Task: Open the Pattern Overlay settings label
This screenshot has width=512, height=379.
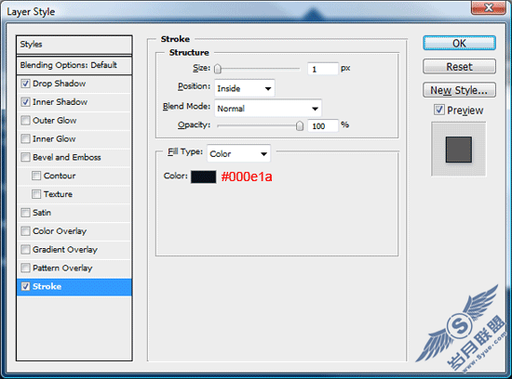Action: coord(62,268)
